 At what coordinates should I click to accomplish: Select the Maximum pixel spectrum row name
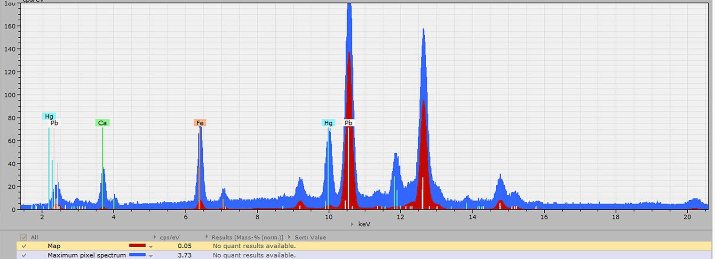[87, 255]
